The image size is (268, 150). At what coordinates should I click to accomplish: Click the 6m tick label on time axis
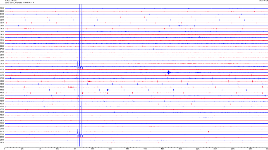click(x=58, y=149)
